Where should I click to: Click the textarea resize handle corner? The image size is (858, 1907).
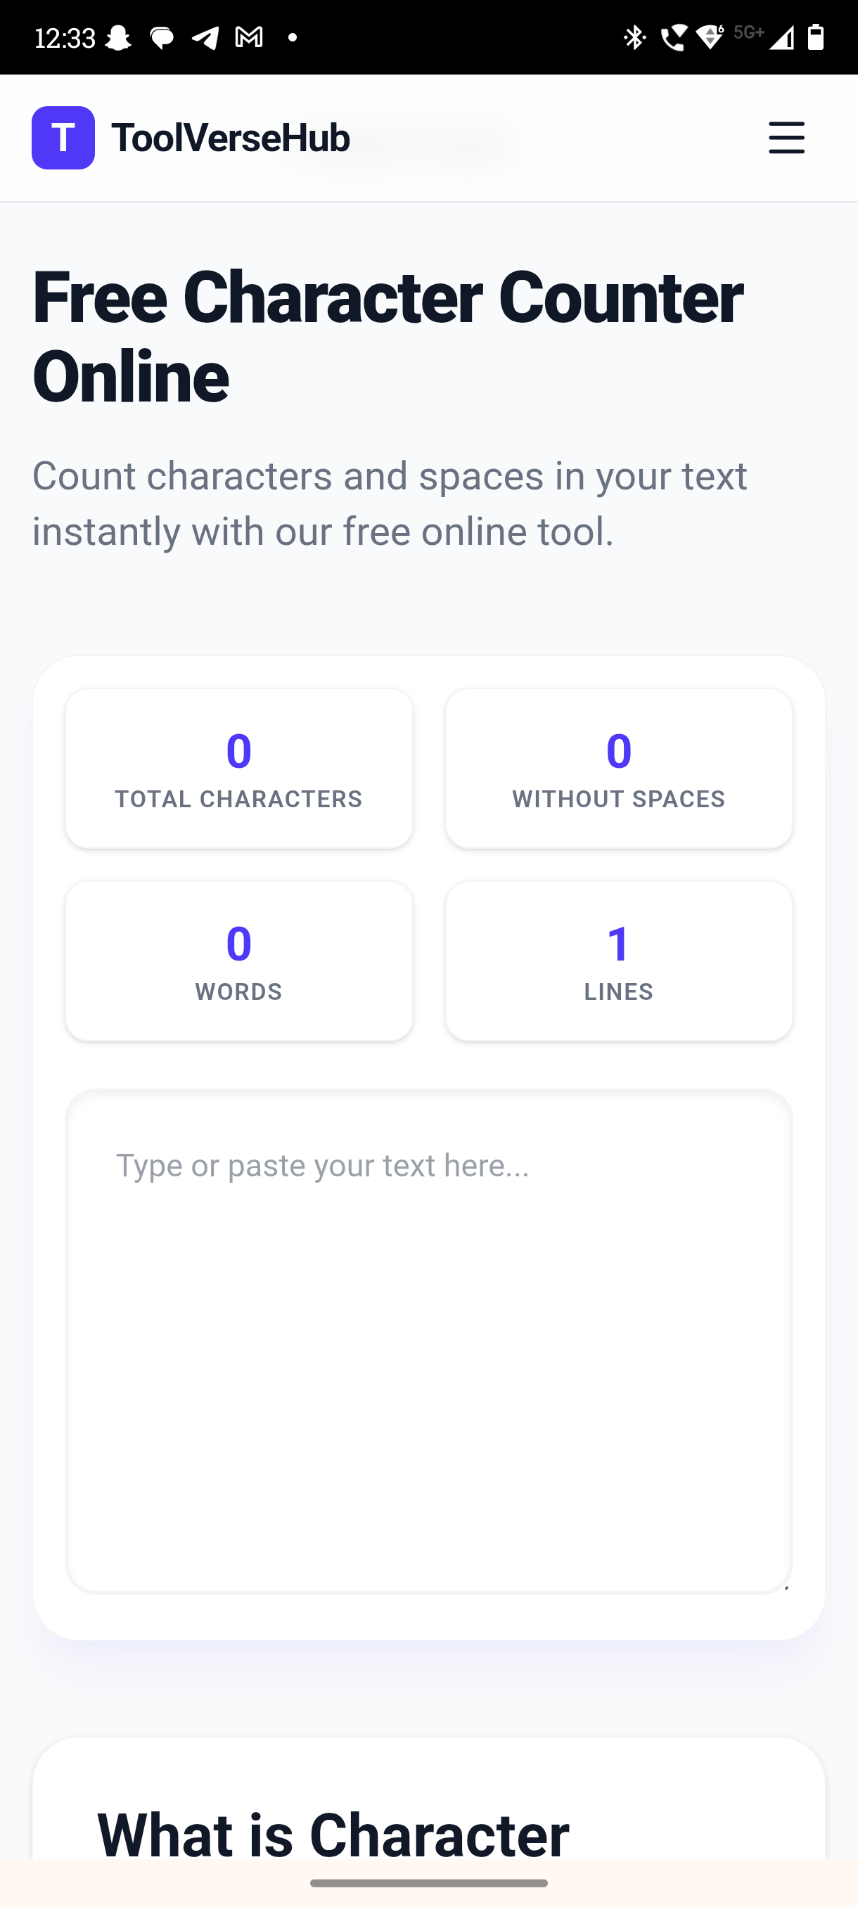[x=786, y=1587]
